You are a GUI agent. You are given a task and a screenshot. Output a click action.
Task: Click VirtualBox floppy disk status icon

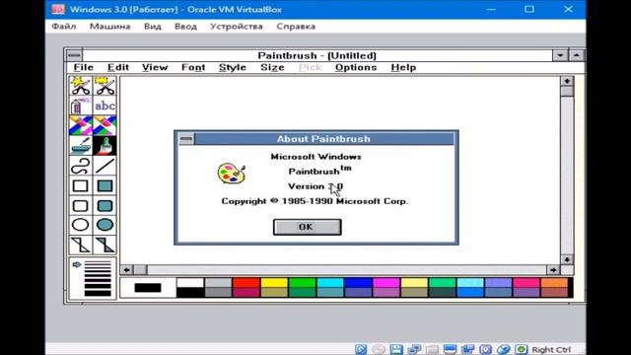pyautogui.click(x=396, y=349)
